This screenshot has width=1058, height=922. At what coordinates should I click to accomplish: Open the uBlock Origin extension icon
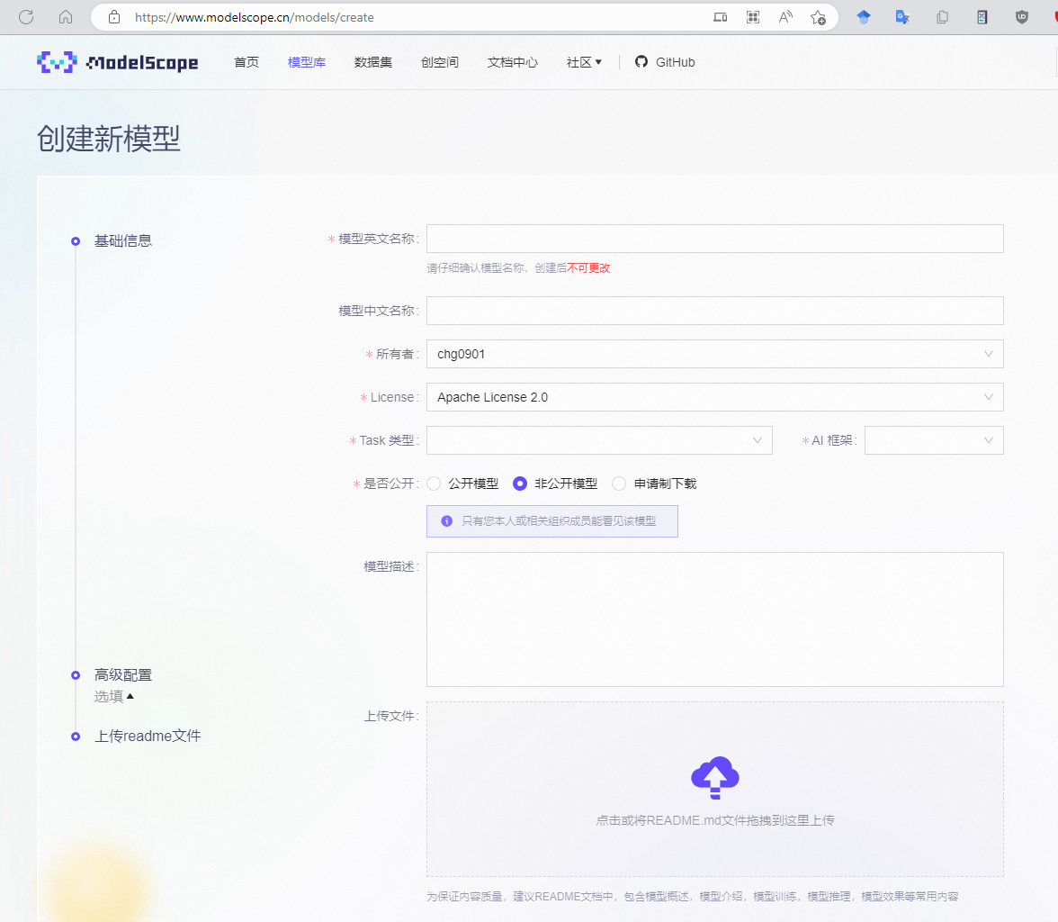point(1022,17)
